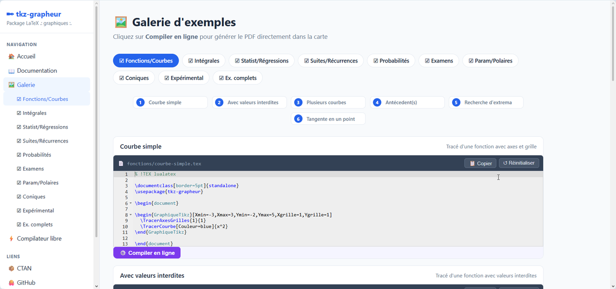Jump to example 1 Courbe simple
This screenshot has height=289, width=616.
(x=170, y=102)
